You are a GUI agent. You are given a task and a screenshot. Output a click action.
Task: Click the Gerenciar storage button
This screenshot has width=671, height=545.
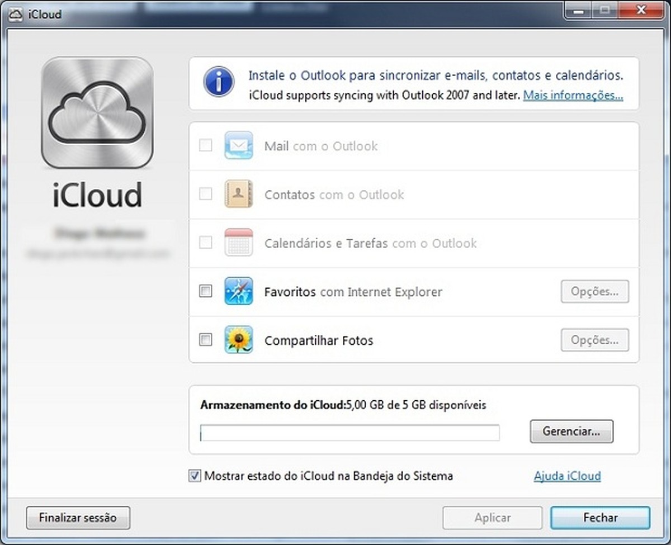pyautogui.click(x=571, y=432)
